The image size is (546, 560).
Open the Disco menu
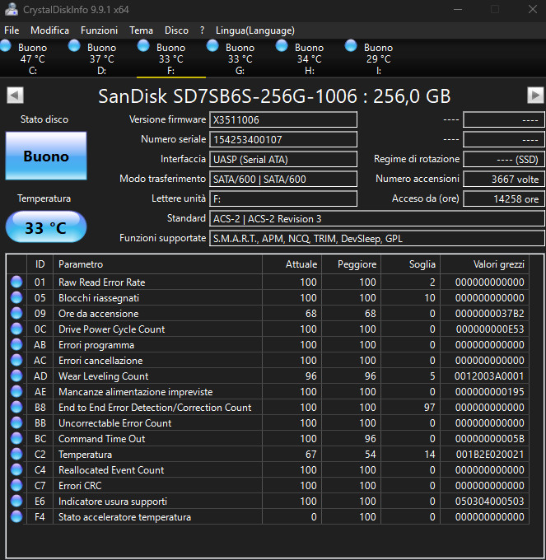[x=176, y=30]
